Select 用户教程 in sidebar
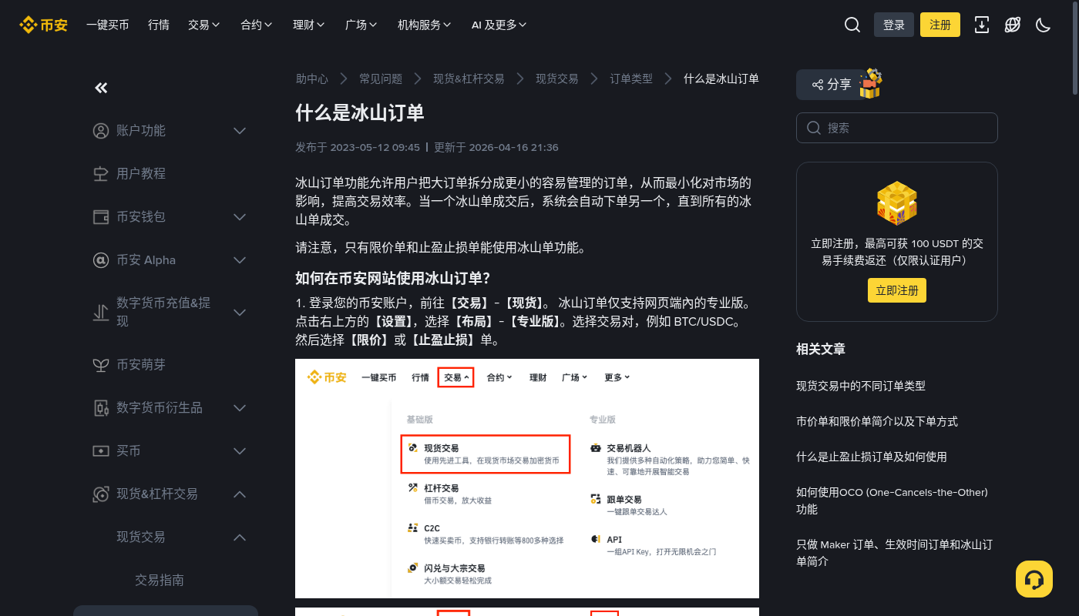This screenshot has height=616, width=1079. (141, 174)
